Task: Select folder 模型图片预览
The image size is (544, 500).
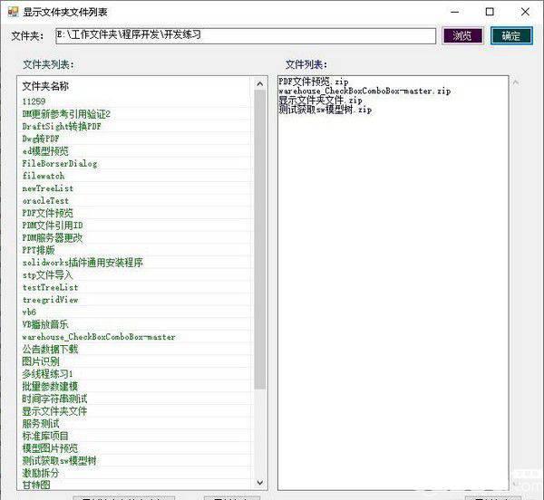Action: pyautogui.click(x=50, y=448)
